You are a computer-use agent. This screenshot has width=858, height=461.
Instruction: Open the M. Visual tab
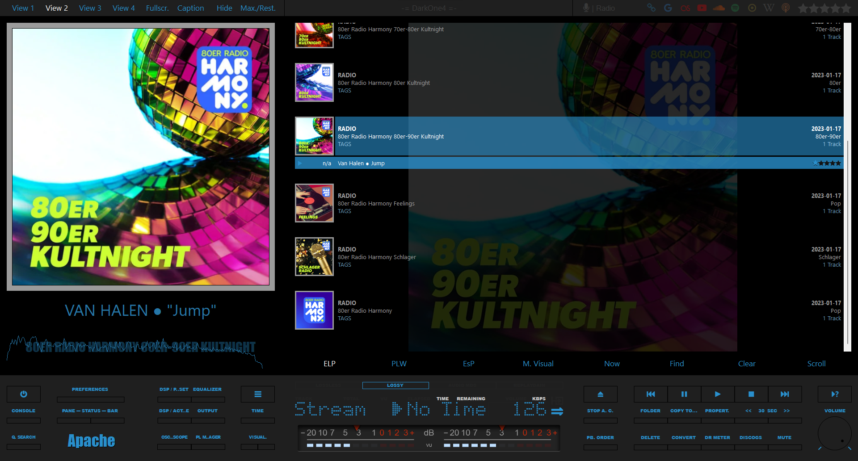click(x=538, y=364)
